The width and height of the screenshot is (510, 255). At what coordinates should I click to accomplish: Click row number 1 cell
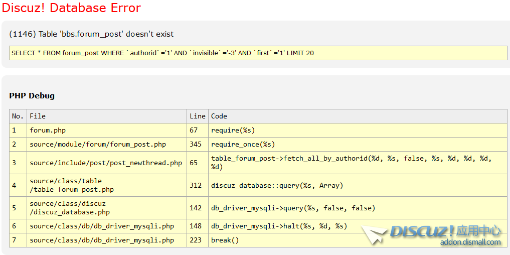[18, 131]
